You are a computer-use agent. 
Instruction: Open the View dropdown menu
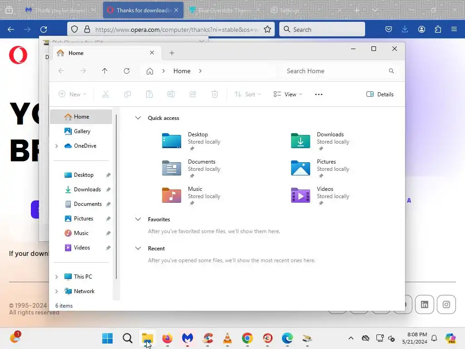coord(287,95)
